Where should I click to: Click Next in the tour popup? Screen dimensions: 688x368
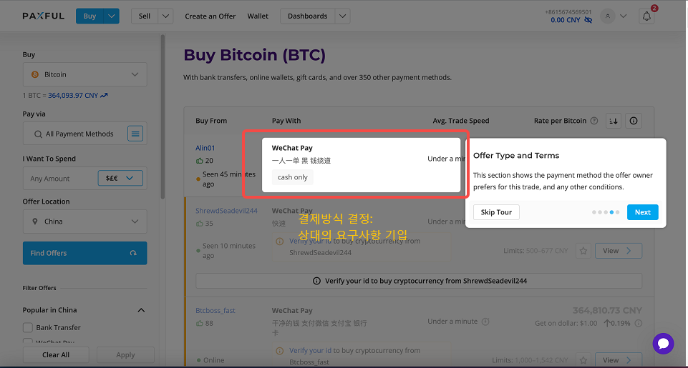(643, 212)
